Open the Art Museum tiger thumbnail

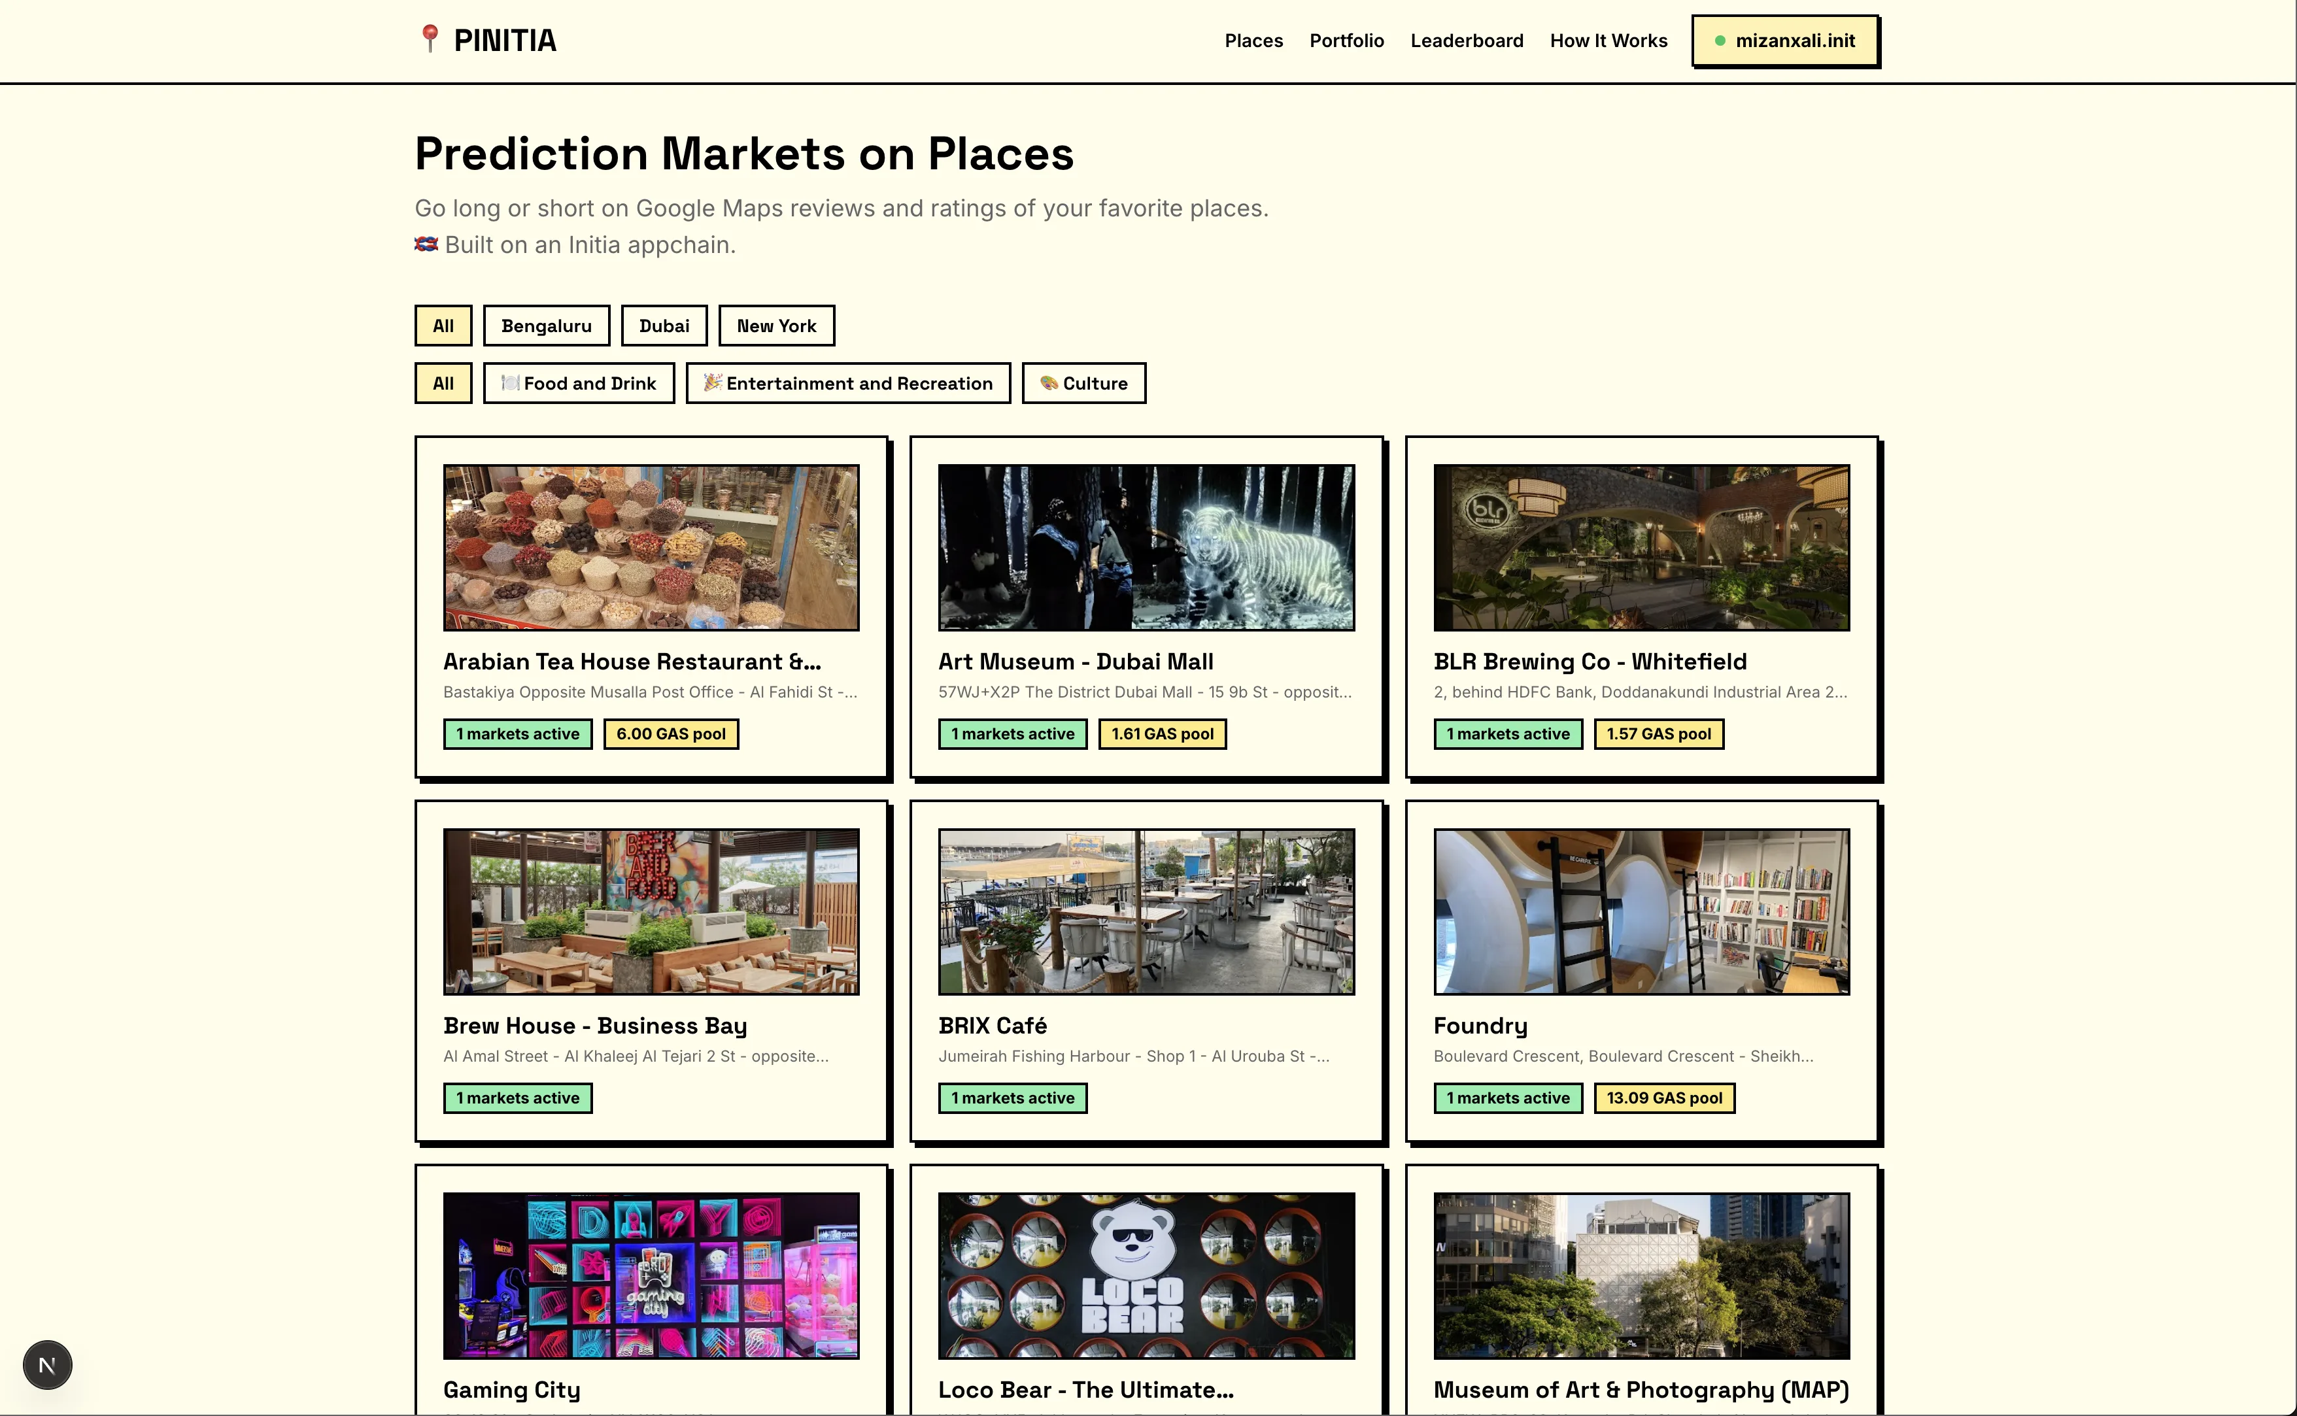tap(1146, 547)
